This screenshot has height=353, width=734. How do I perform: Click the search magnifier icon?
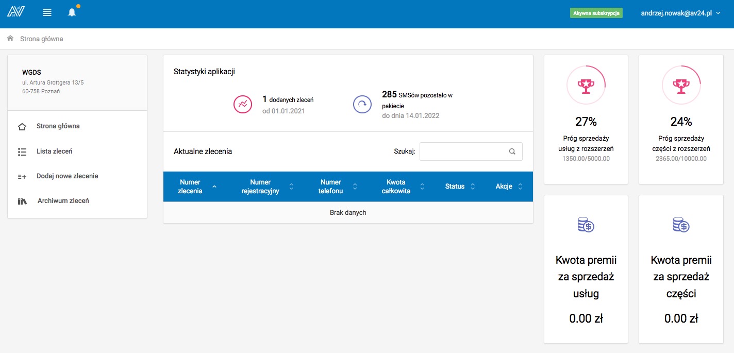(x=512, y=152)
